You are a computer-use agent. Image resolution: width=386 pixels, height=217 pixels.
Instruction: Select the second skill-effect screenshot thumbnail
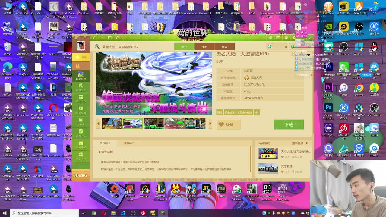tap(133, 124)
